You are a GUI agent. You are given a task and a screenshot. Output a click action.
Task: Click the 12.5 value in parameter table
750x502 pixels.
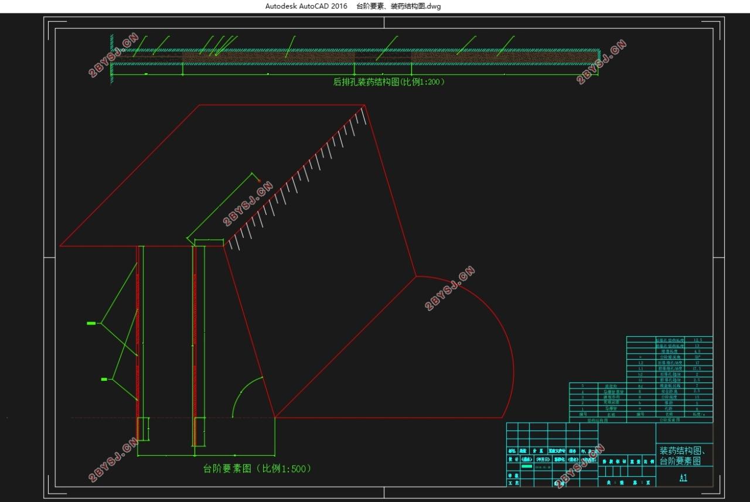(x=697, y=340)
